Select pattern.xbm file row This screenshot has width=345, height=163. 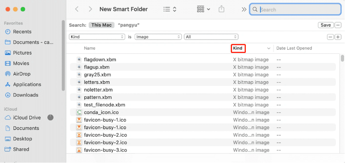coord(203,97)
